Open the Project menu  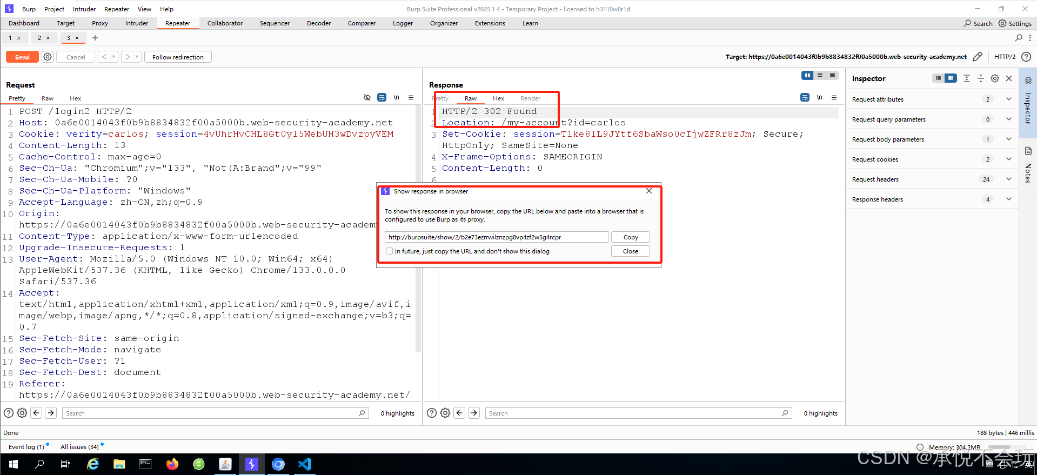54,9
